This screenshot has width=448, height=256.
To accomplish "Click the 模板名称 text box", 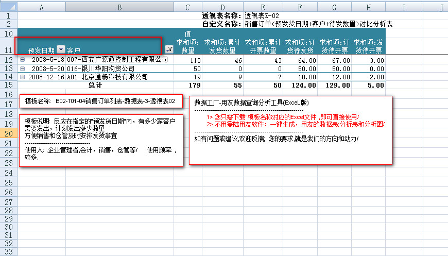I will pos(100,101).
